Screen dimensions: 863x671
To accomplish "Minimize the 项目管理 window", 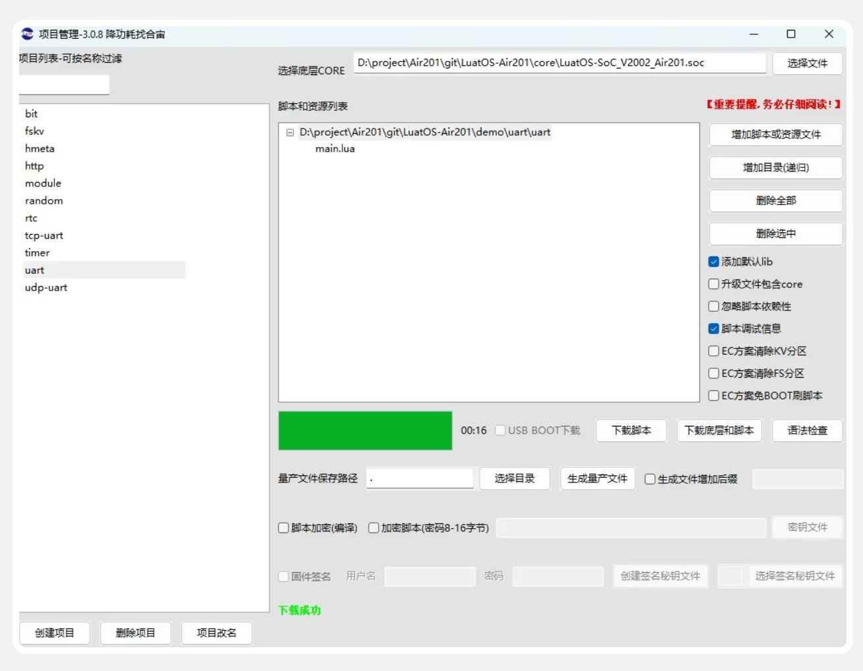I will pos(753,34).
